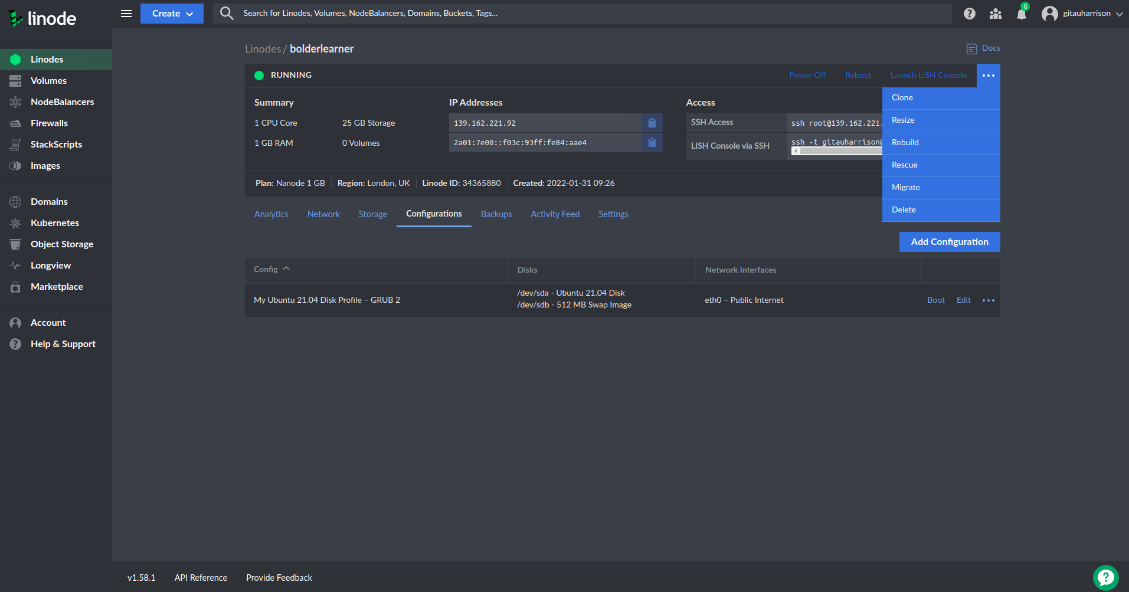Open the Provide Feedback link
1129x592 pixels.
pyautogui.click(x=279, y=578)
